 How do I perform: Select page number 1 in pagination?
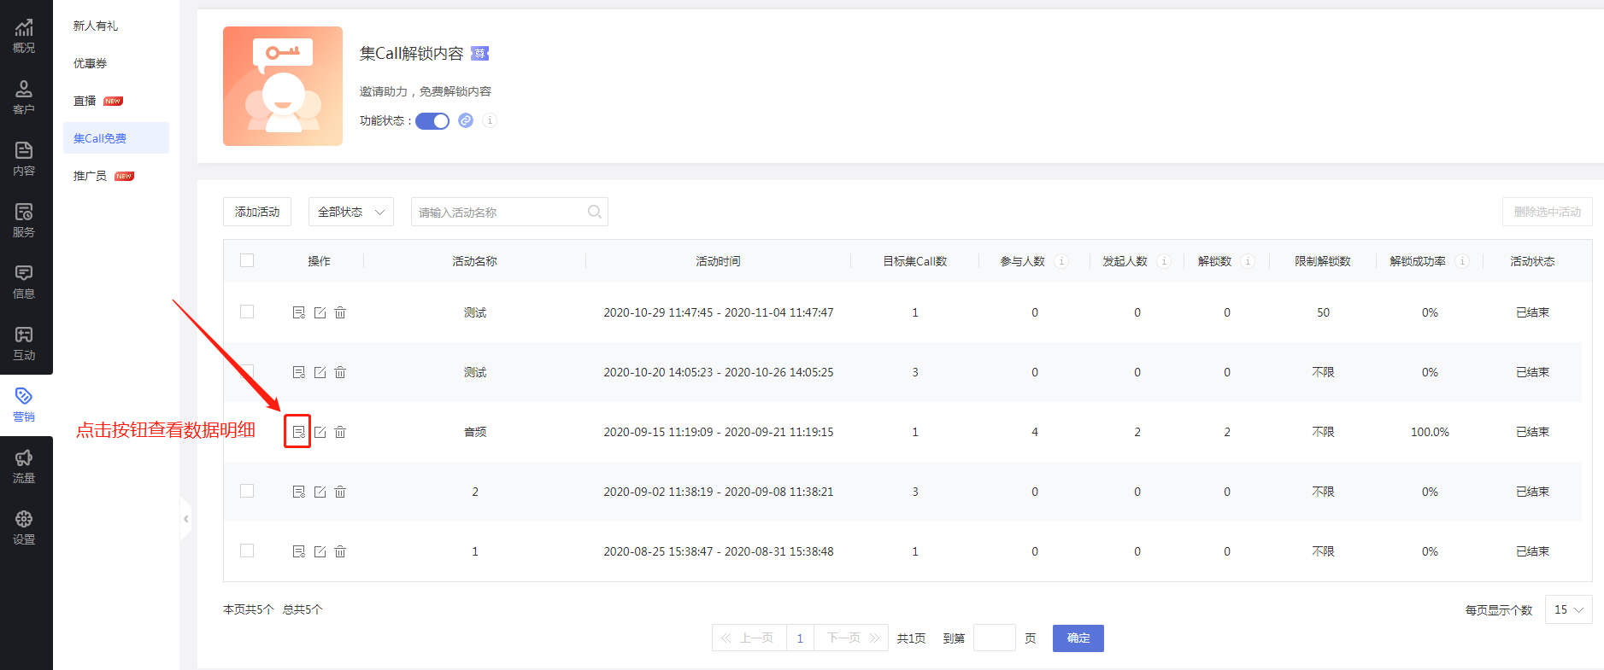tap(800, 638)
